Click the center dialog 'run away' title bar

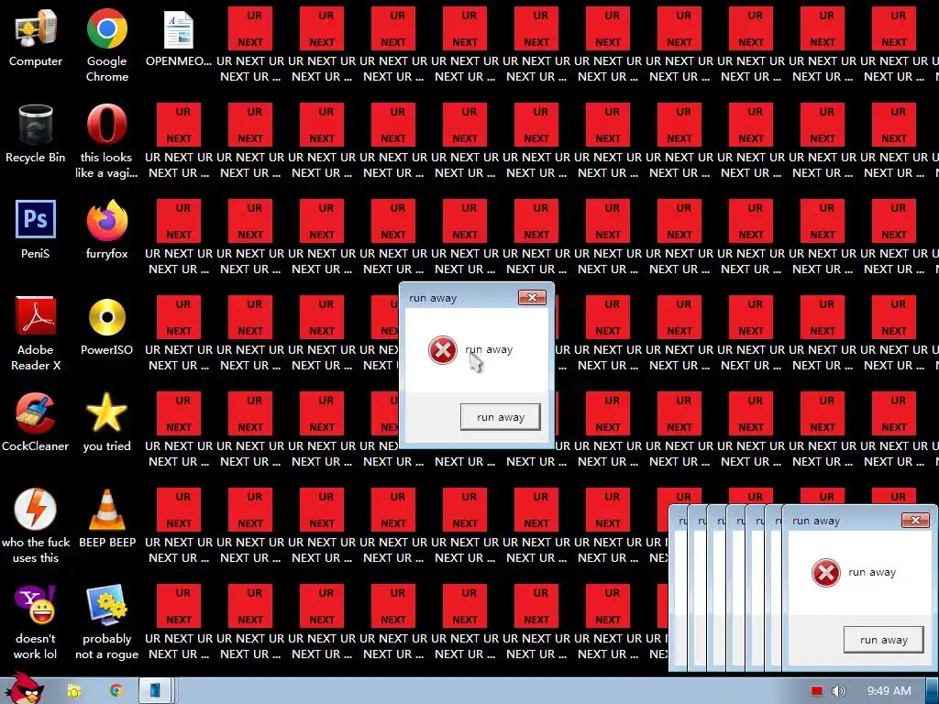tap(459, 298)
